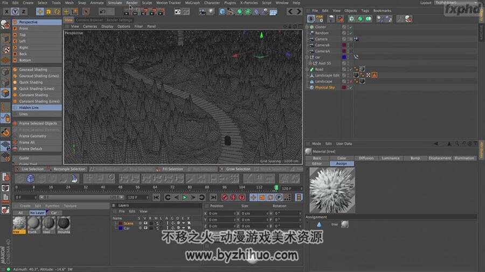Toggle Road object enable checkmark
Image resolution: width=485 pixels, height=272 pixels.
351,69
